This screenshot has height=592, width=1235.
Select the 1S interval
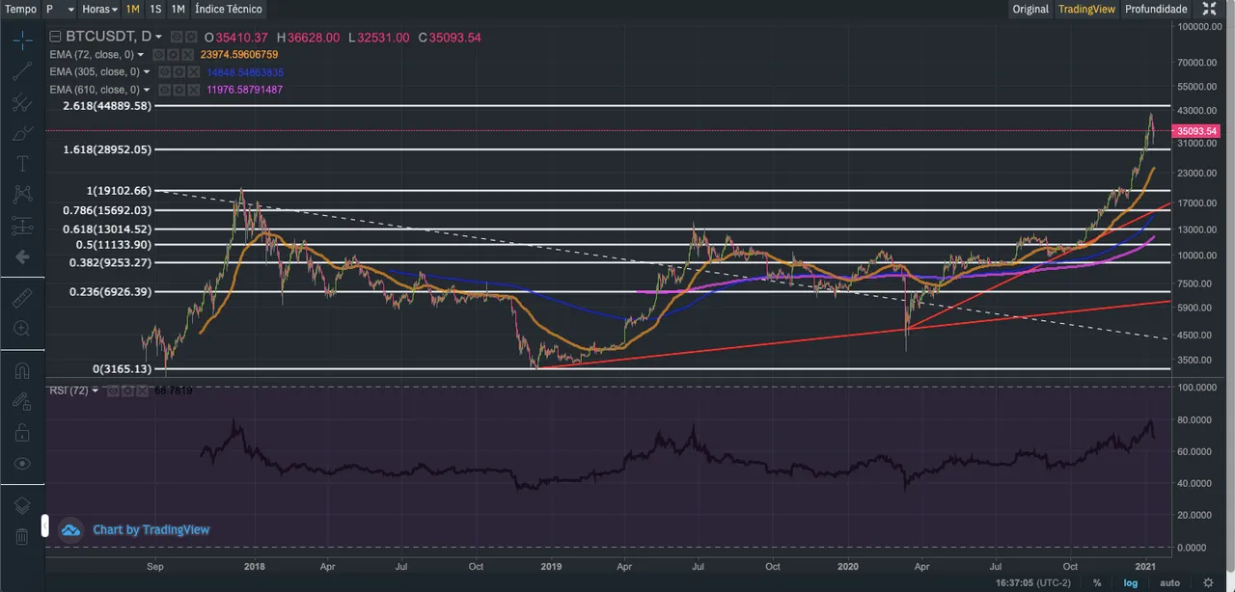point(155,9)
